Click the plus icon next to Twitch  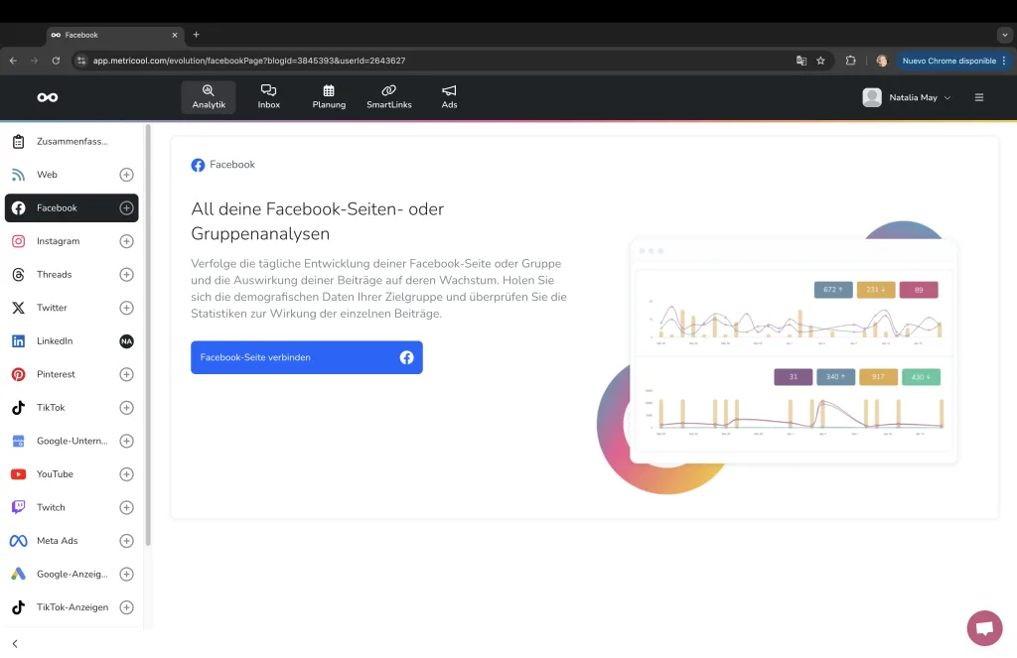tap(126, 507)
